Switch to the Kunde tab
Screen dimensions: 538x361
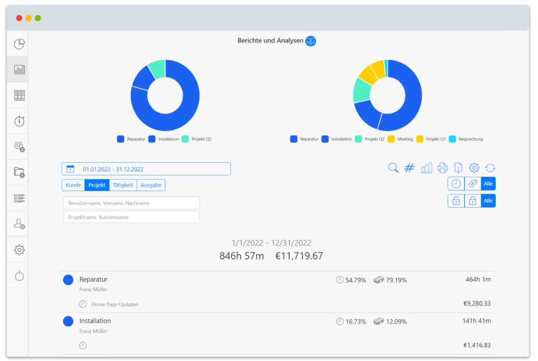(73, 185)
